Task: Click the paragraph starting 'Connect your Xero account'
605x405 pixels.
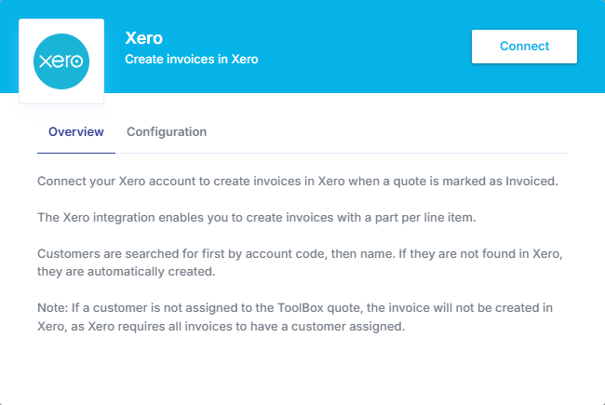Action: coord(298,181)
